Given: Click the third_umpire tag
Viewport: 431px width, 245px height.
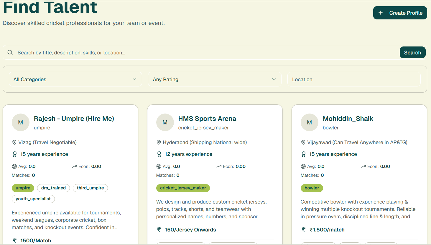Looking at the screenshot, I should [90, 188].
